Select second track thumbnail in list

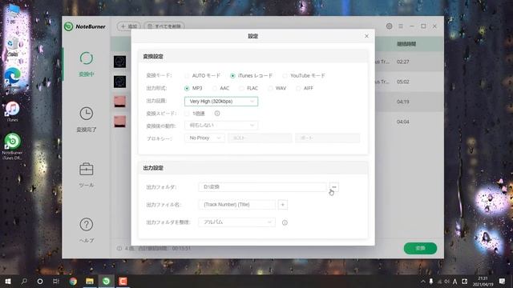coord(119,82)
